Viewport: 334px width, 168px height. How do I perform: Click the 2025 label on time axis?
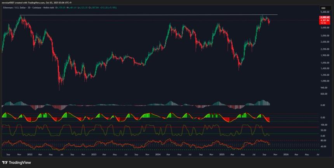221,154
